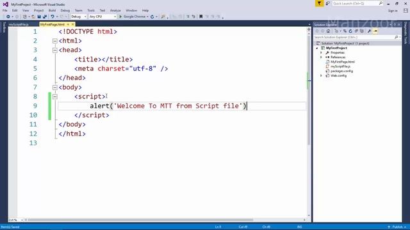Collapse the head tag outlining region
The image size is (410, 230).
point(54,50)
